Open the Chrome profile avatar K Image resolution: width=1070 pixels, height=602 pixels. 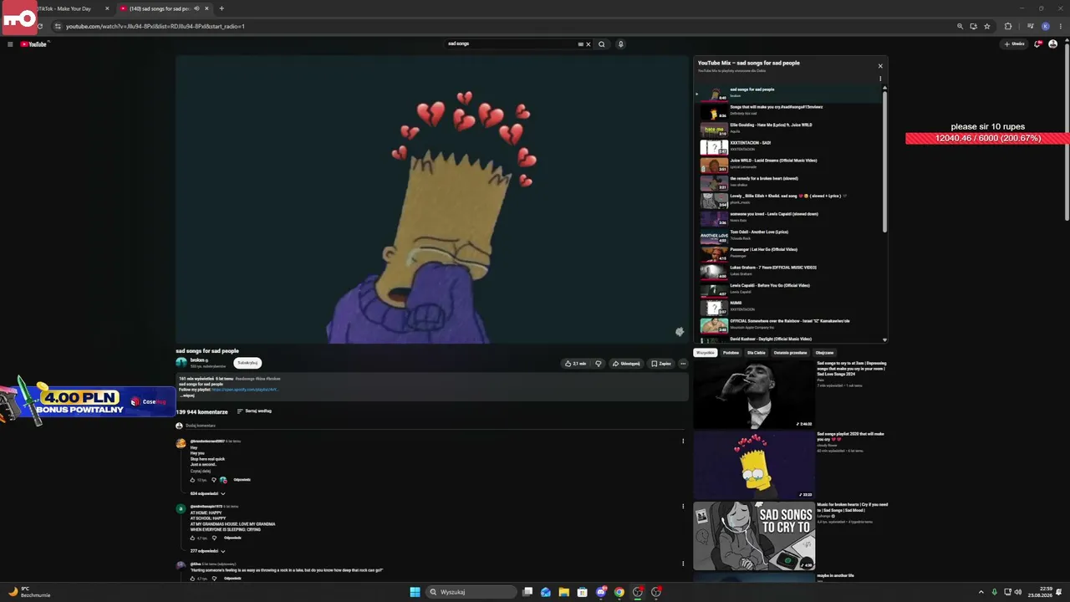(1045, 26)
